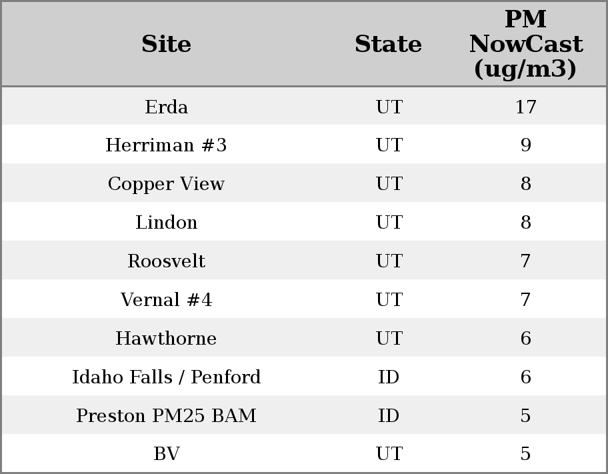608x474 pixels.
Task: Click Herriman #3's PM value of 9
Action: pos(525,145)
